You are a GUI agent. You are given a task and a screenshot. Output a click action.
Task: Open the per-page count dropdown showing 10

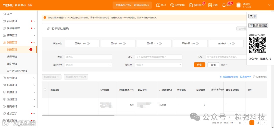pyautogui.click(x=233, y=123)
